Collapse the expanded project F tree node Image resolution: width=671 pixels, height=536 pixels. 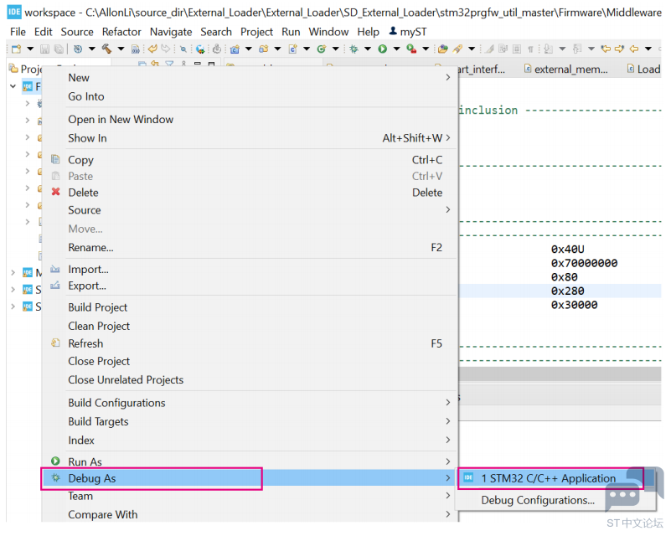(13, 86)
